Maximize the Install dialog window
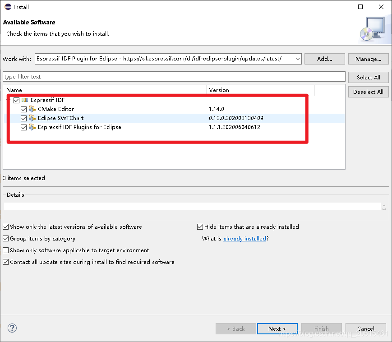The height and width of the screenshot is (342, 392). tap(360, 7)
